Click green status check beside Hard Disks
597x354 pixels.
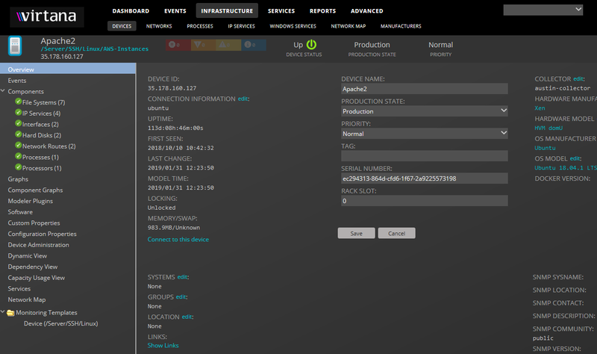coord(18,134)
